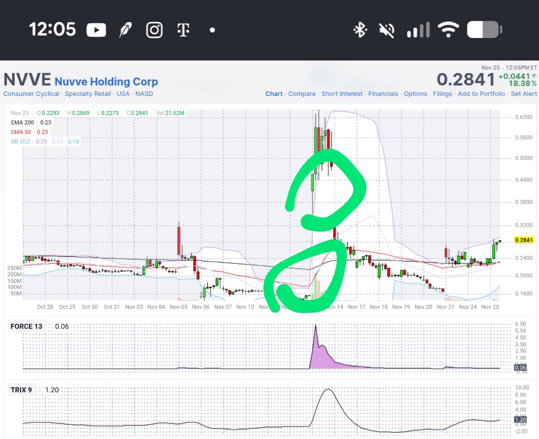Image resolution: width=539 pixels, height=439 pixels.
Task: Tap the feather app notification icon
Action: click(x=125, y=30)
